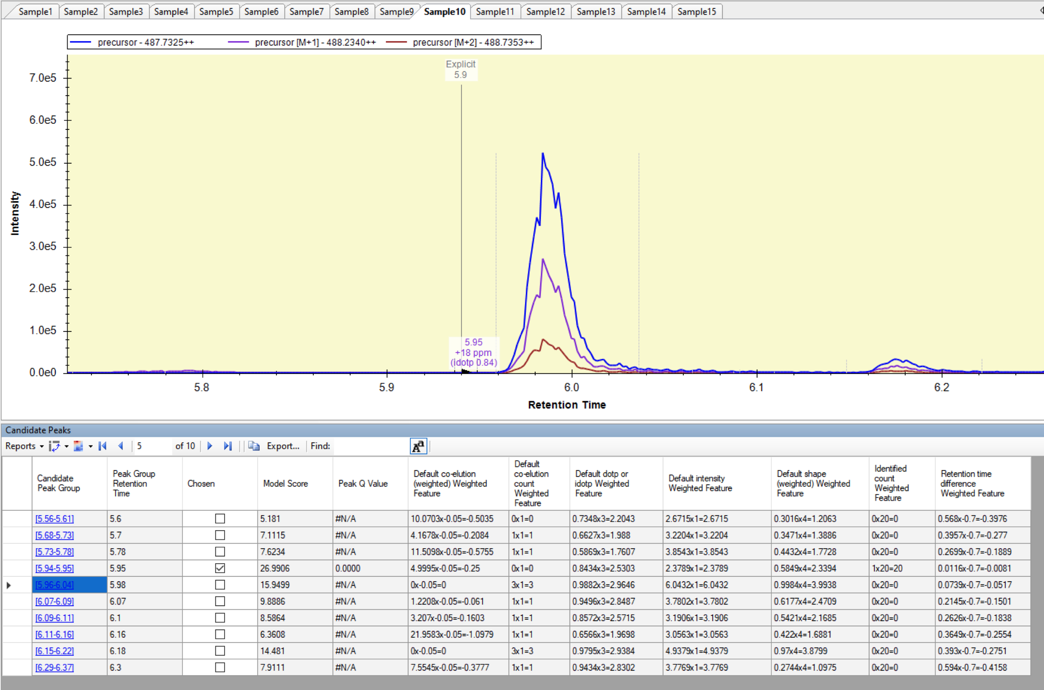Click the Export... button
This screenshot has width=1044, height=690.
[x=283, y=446]
